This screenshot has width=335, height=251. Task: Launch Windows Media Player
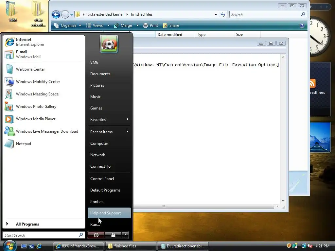[44, 119]
